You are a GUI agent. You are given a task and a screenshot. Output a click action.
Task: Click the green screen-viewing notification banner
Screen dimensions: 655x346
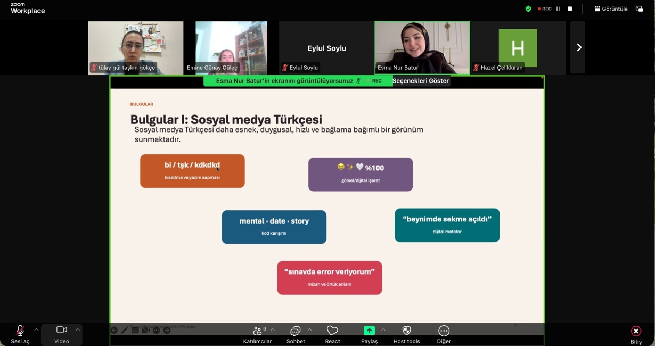coord(297,81)
